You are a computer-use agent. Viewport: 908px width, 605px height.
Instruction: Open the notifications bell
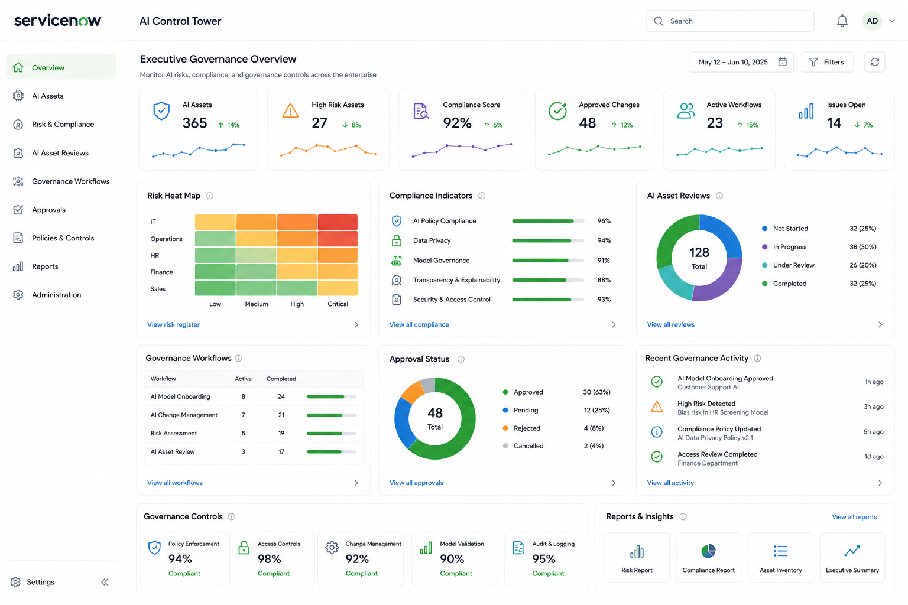pyautogui.click(x=842, y=21)
